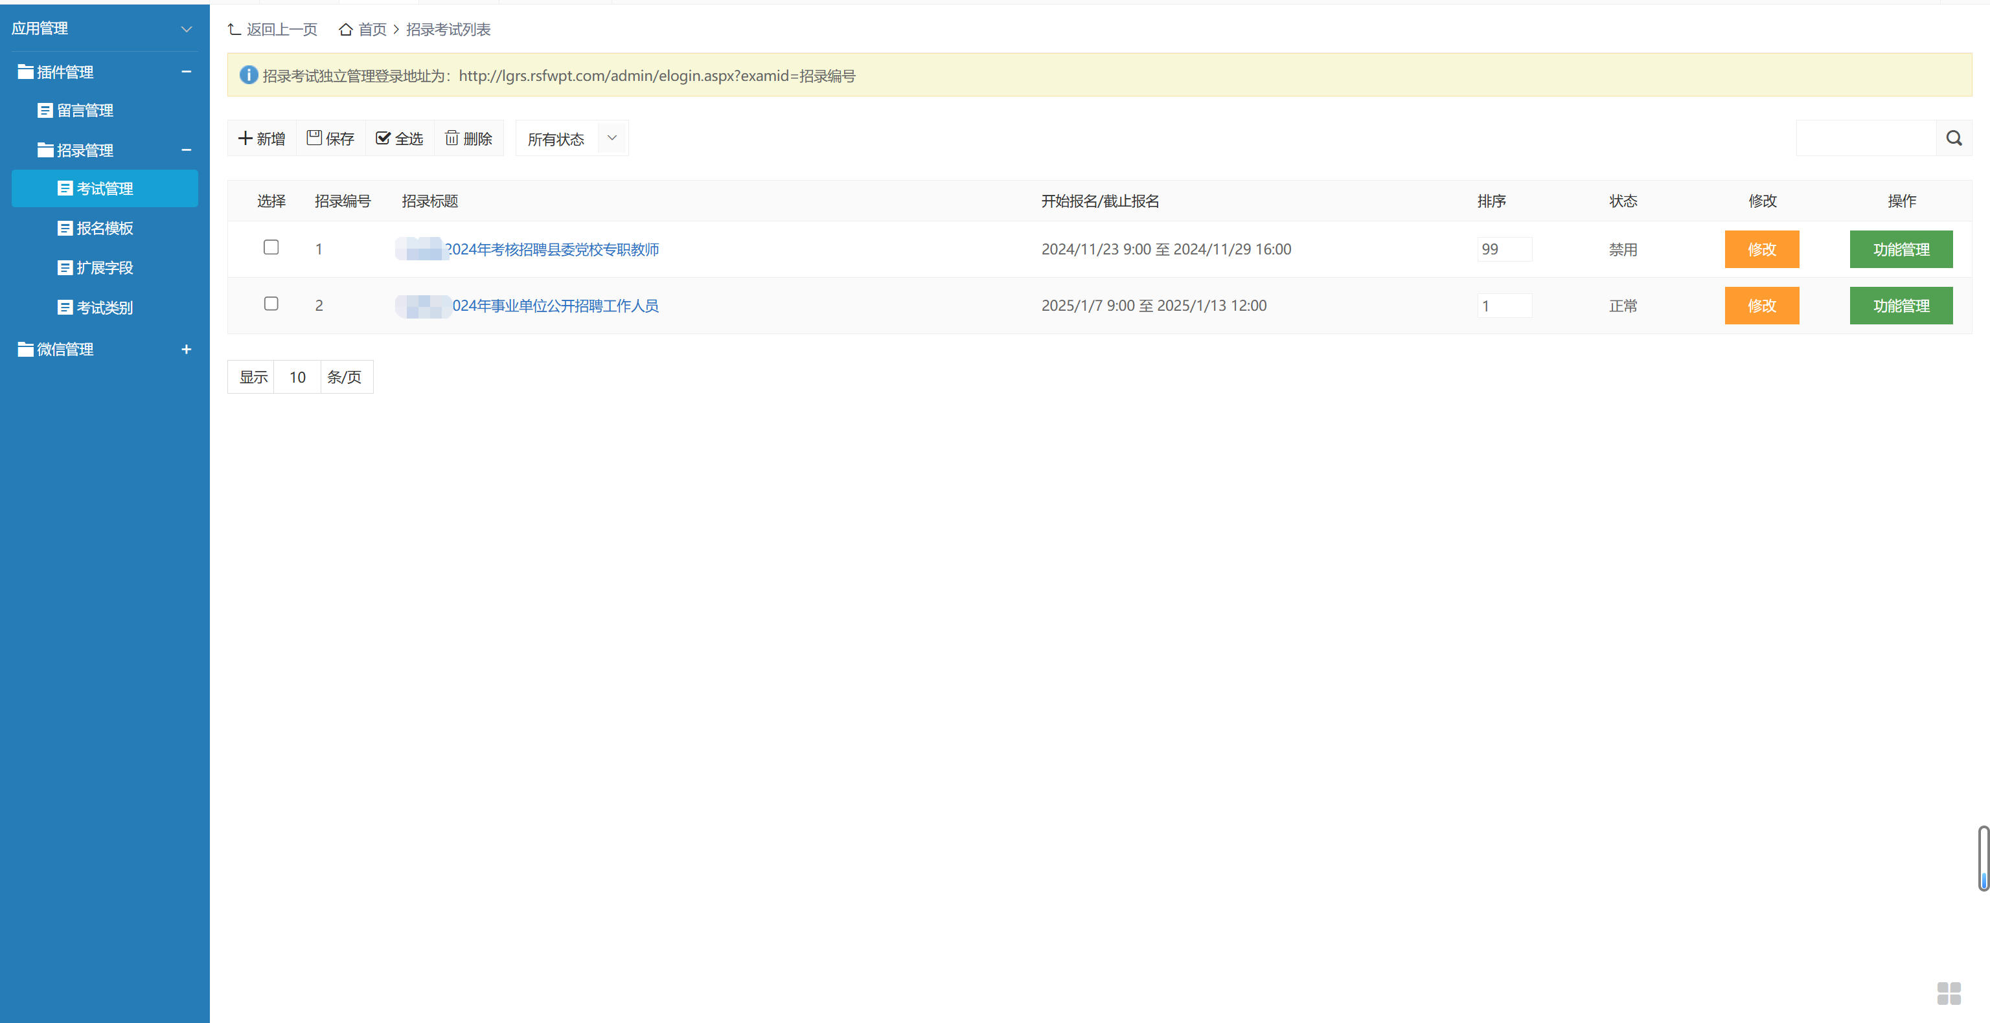Click the 新增 add button
Screen dimensions: 1990x1023
tap(262, 139)
